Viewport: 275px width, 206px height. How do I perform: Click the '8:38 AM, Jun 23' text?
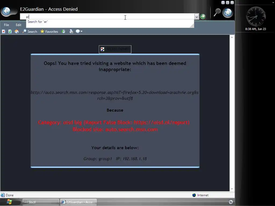(x=256, y=29)
